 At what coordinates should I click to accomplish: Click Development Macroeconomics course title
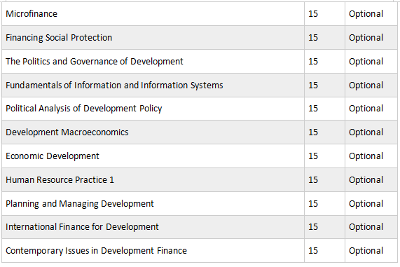tap(67, 132)
